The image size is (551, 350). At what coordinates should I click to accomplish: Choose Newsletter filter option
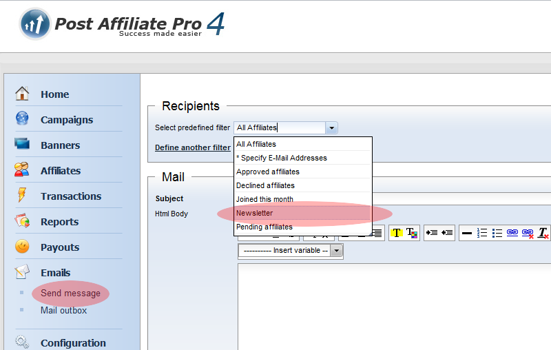pos(302,213)
